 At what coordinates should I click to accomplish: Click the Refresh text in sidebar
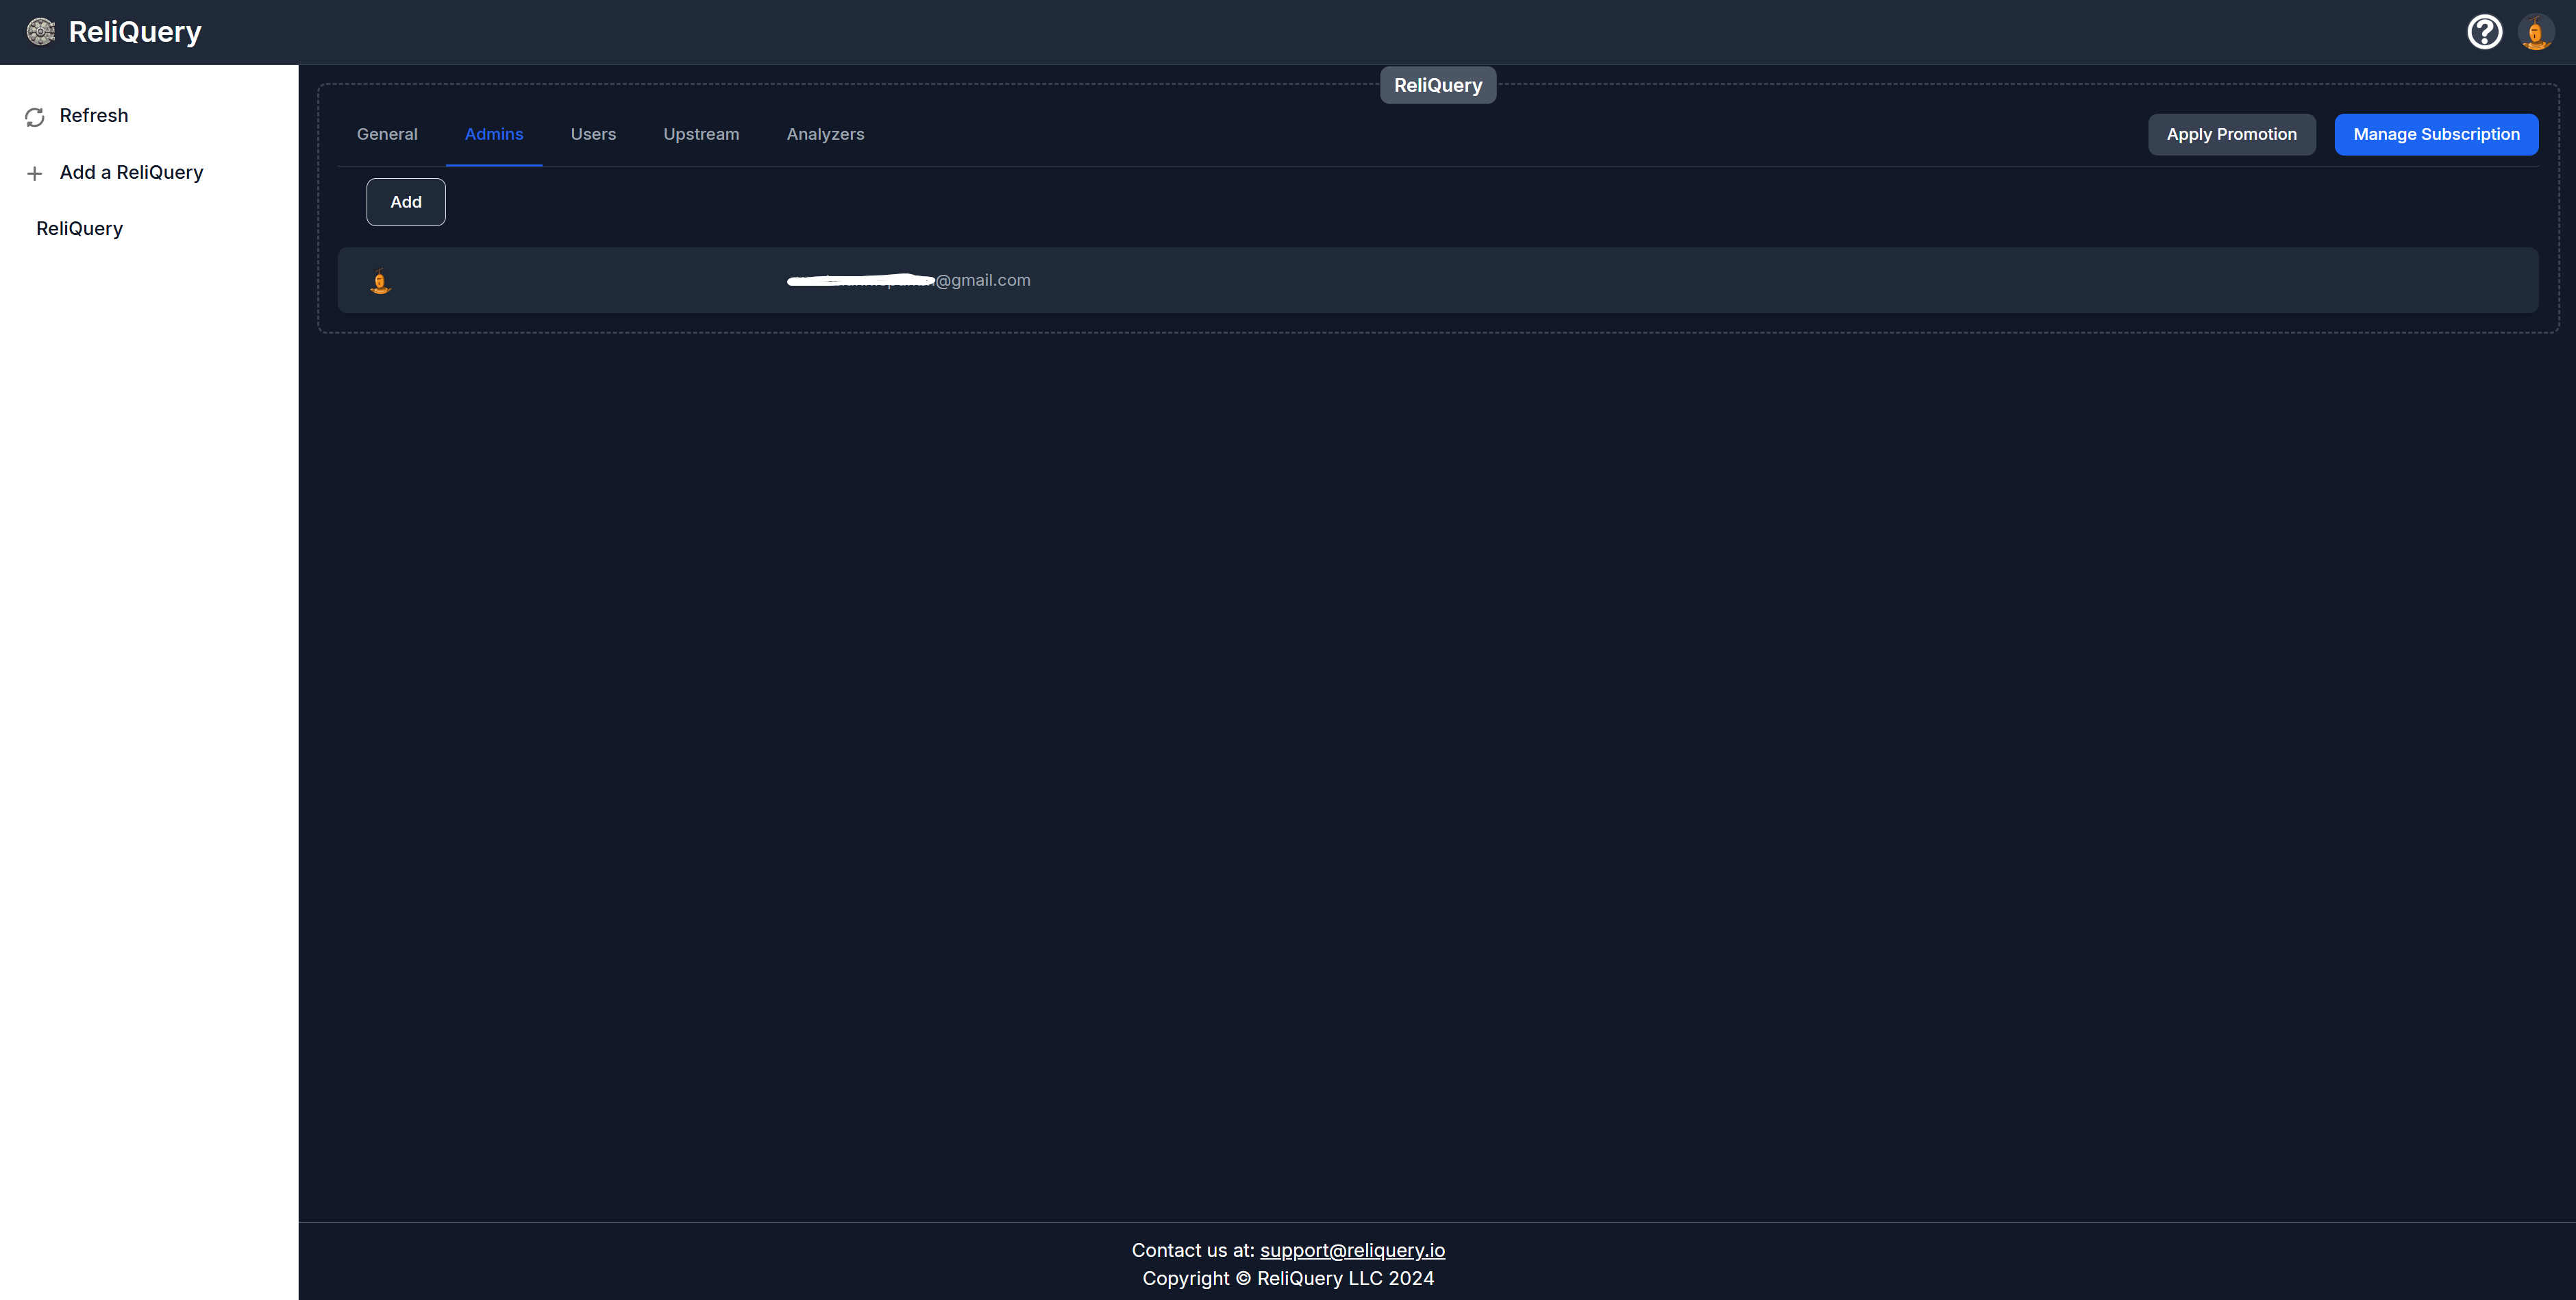[94, 115]
